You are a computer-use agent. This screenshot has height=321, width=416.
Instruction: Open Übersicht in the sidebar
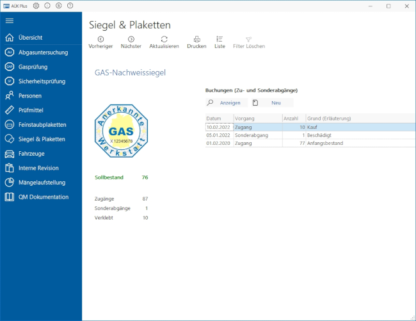point(31,38)
